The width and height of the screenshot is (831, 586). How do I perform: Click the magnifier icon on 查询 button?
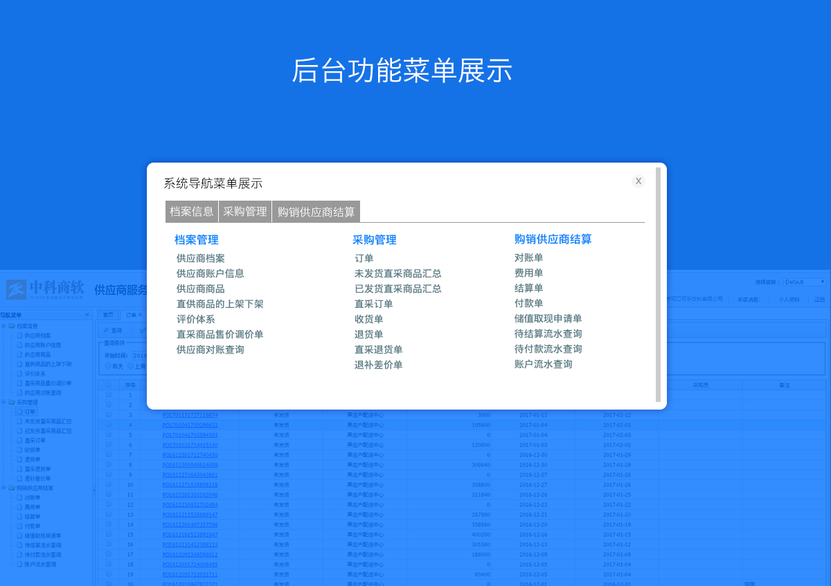tap(106, 331)
